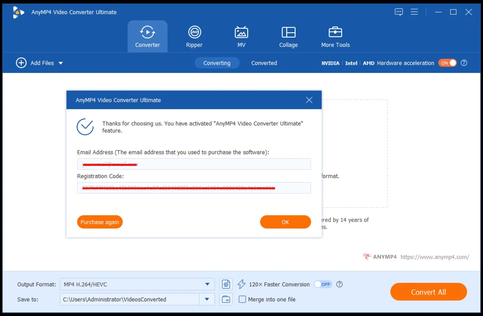The height and width of the screenshot is (316, 483).
Task: Click the NVIDIA label
Action: (x=330, y=63)
